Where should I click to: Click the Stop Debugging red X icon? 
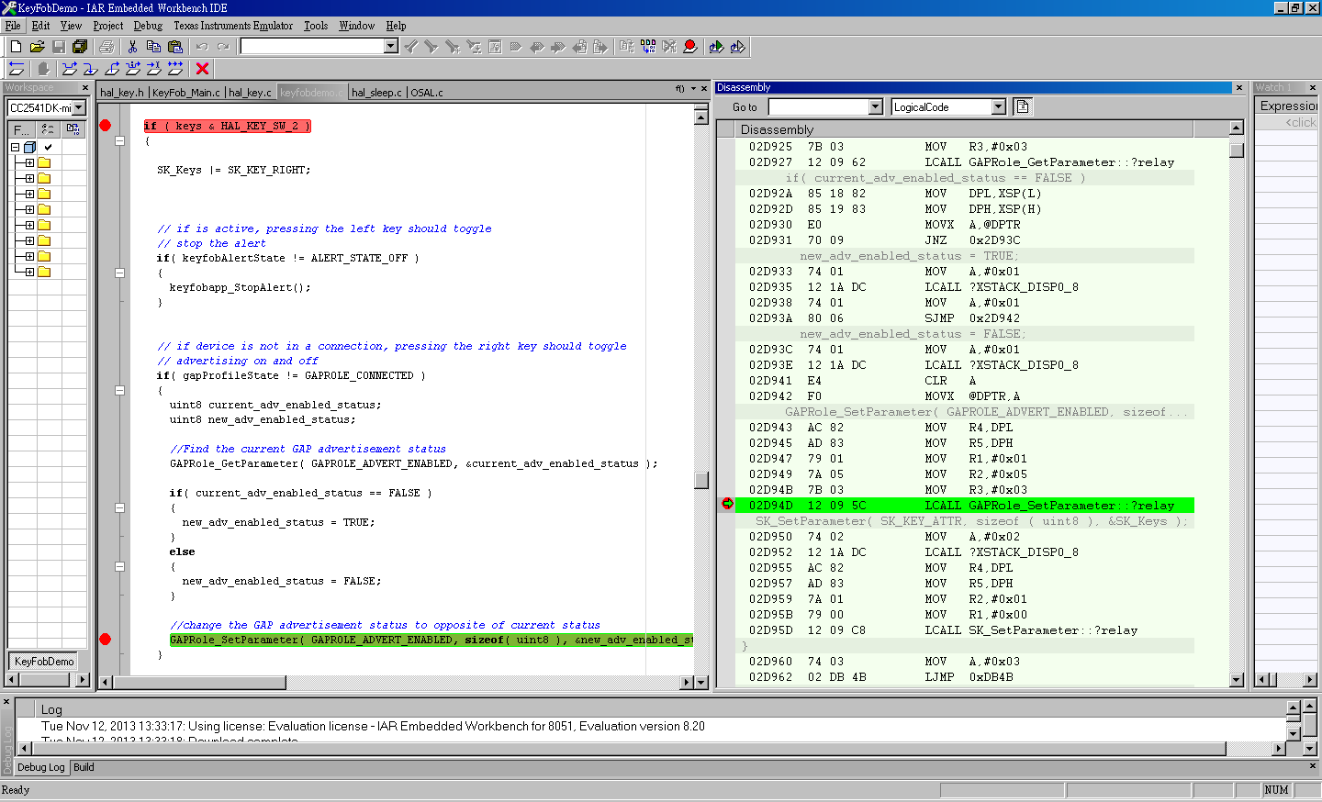pyautogui.click(x=202, y=69)
